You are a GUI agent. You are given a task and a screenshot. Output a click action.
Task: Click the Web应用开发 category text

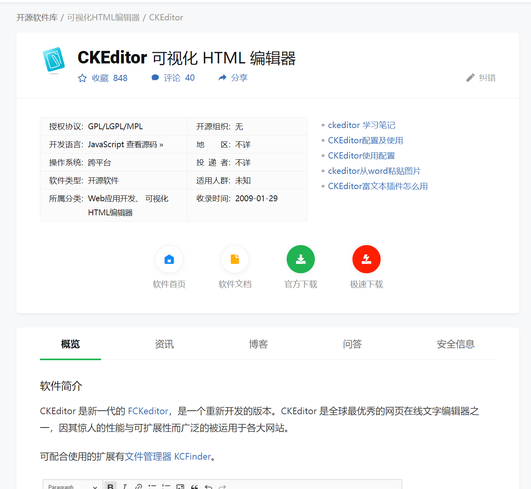(112, 198)
